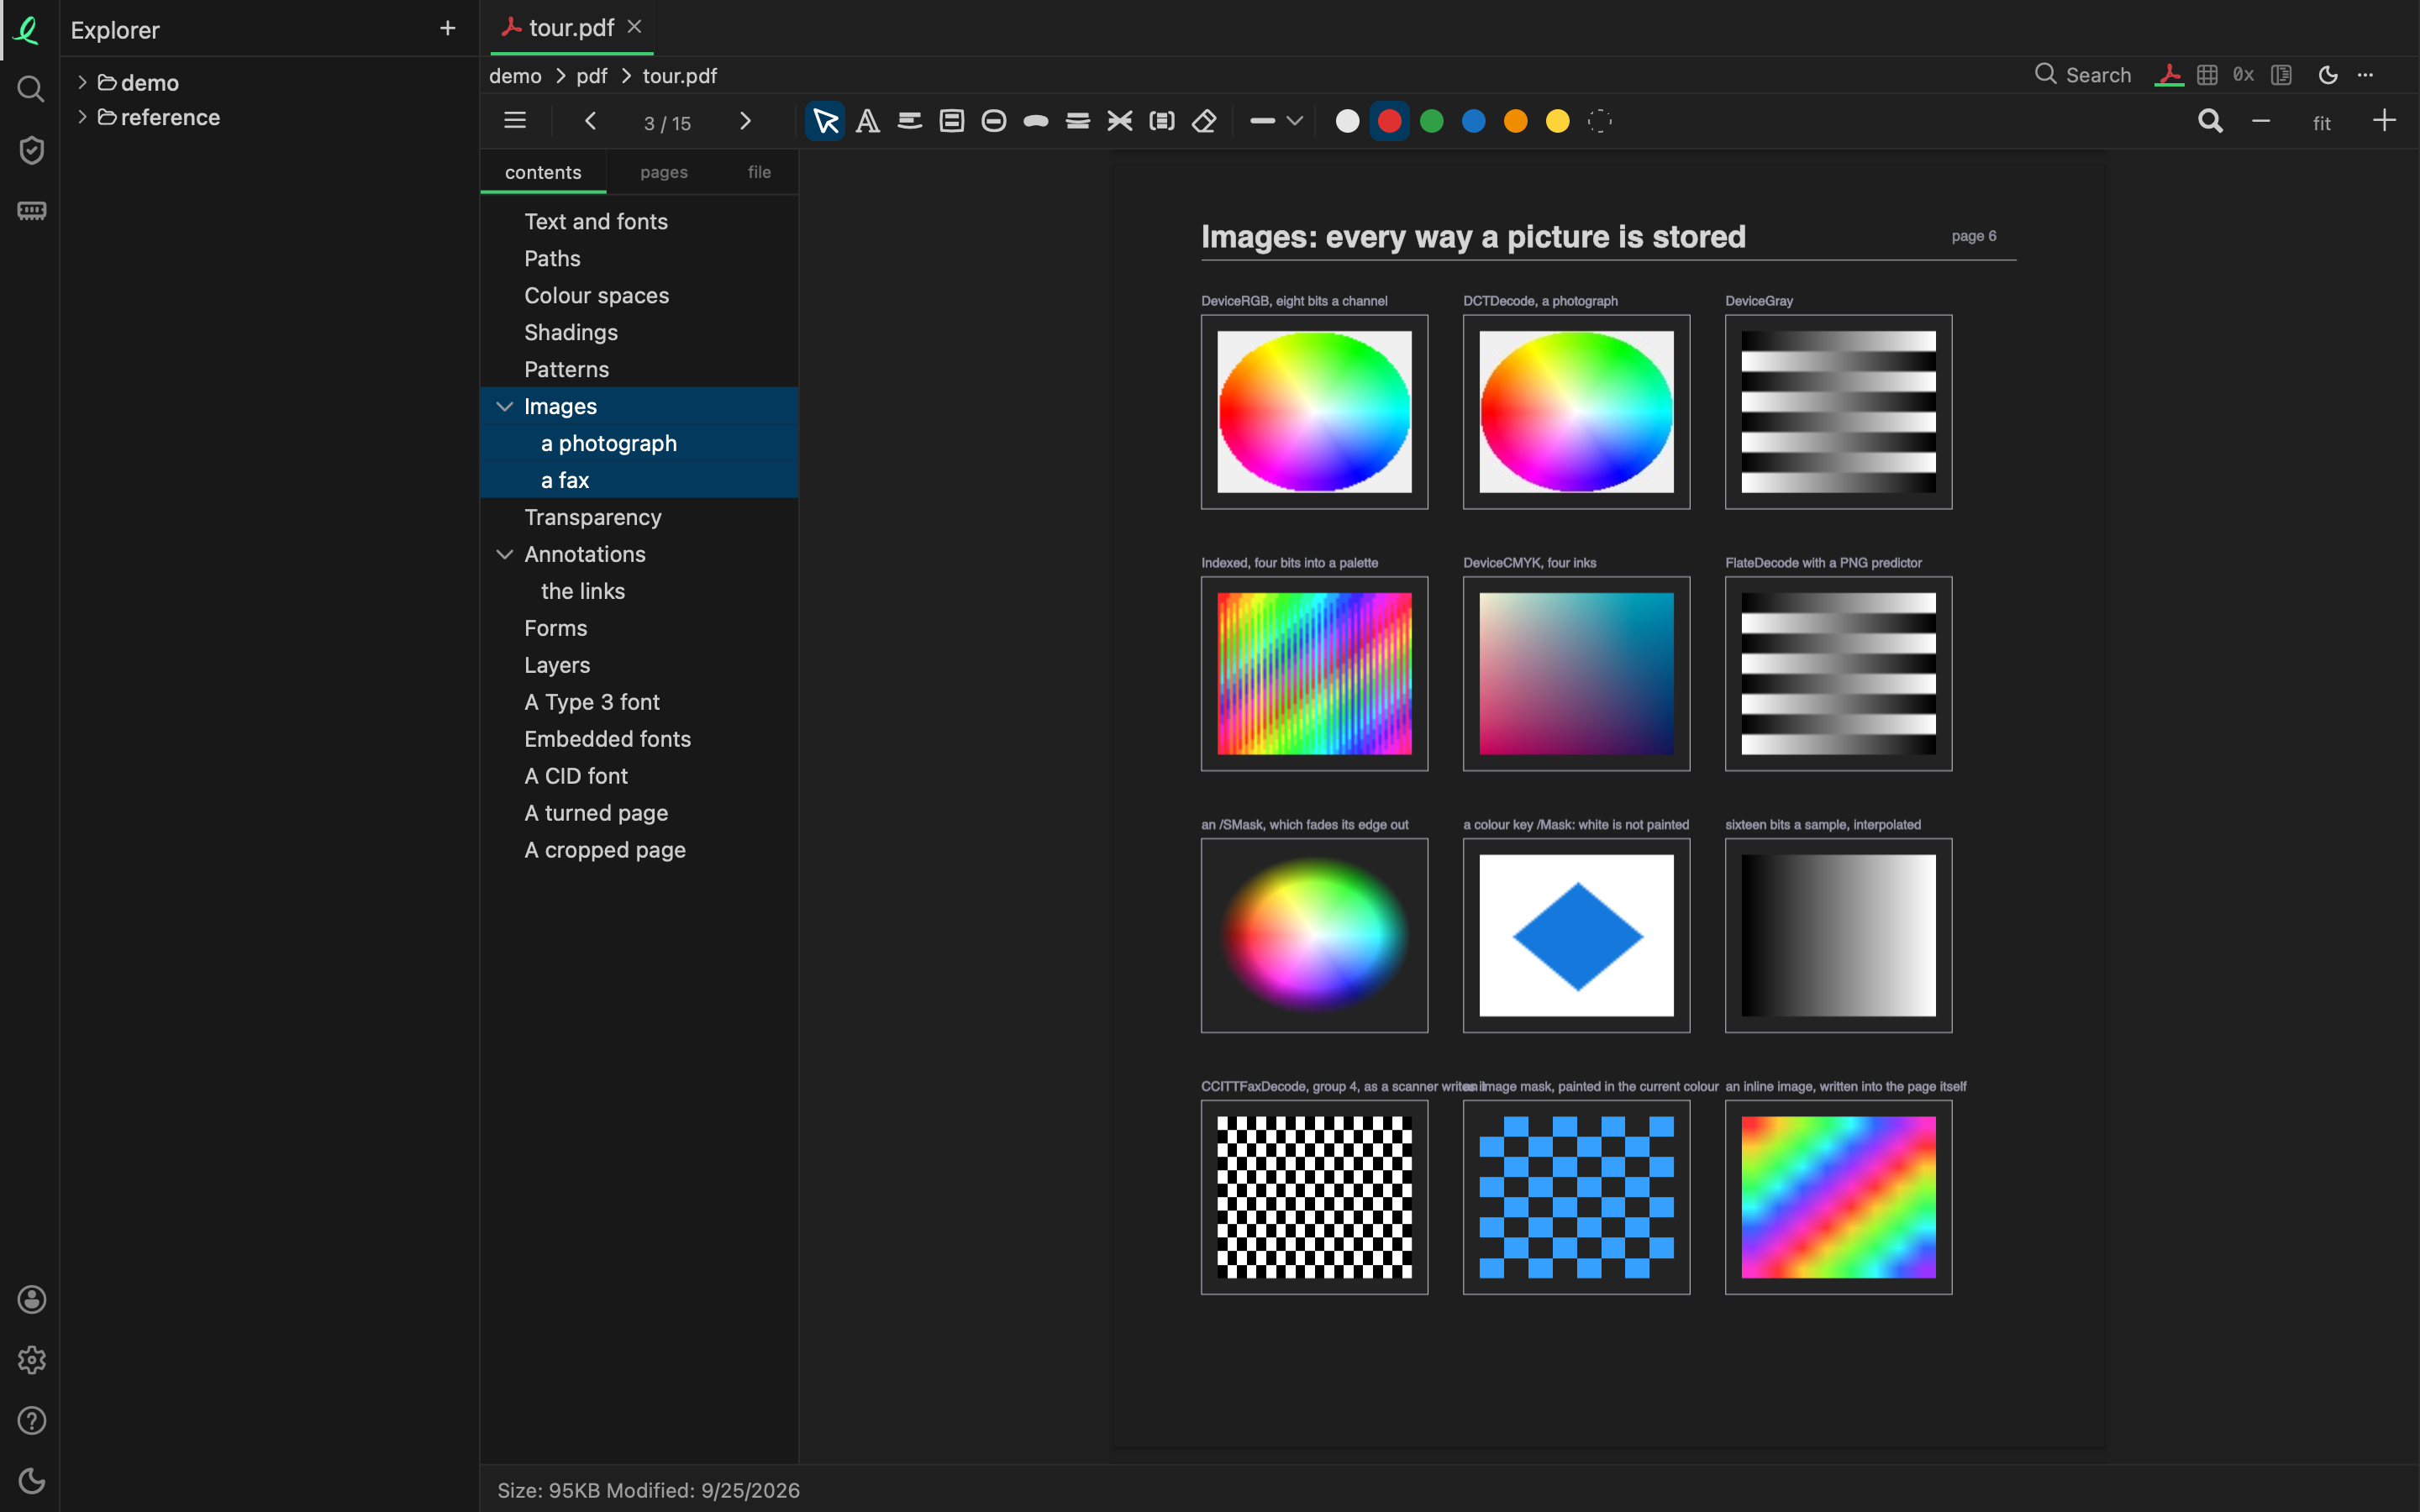Open the settings gear in the sidebar
2420x1512 pixels.
point(31,1360)
